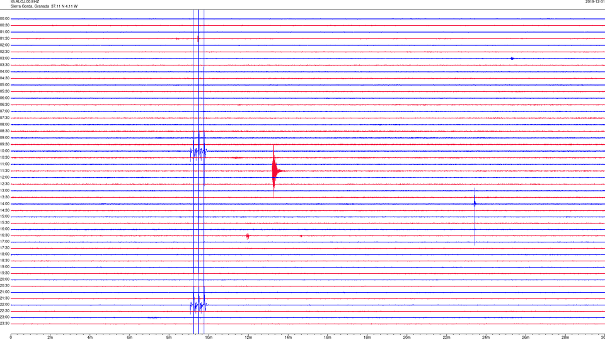Click the station code IG.ALOJ.00.EHZ title
This screenshot has height=340, width=605.
pos(25,2)
